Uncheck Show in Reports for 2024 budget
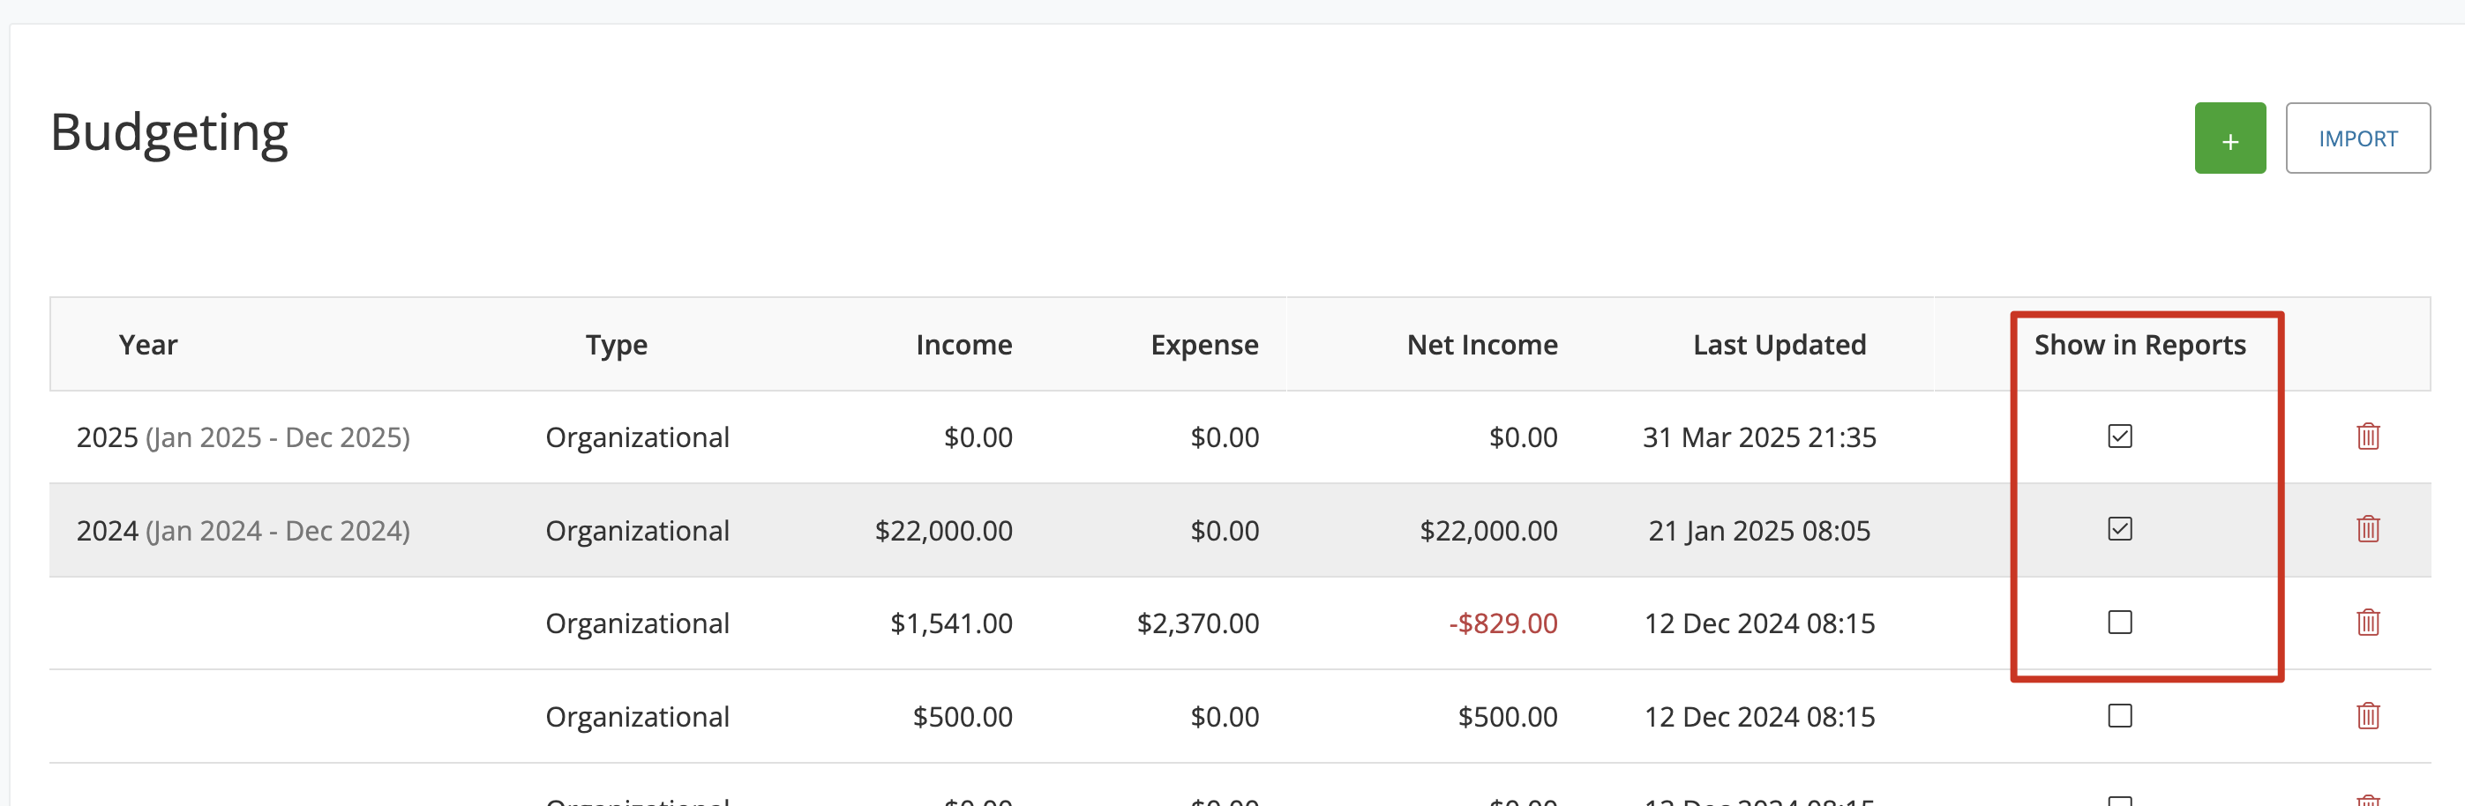The height and width of the screenshot is (806, 2465). 2119,530
